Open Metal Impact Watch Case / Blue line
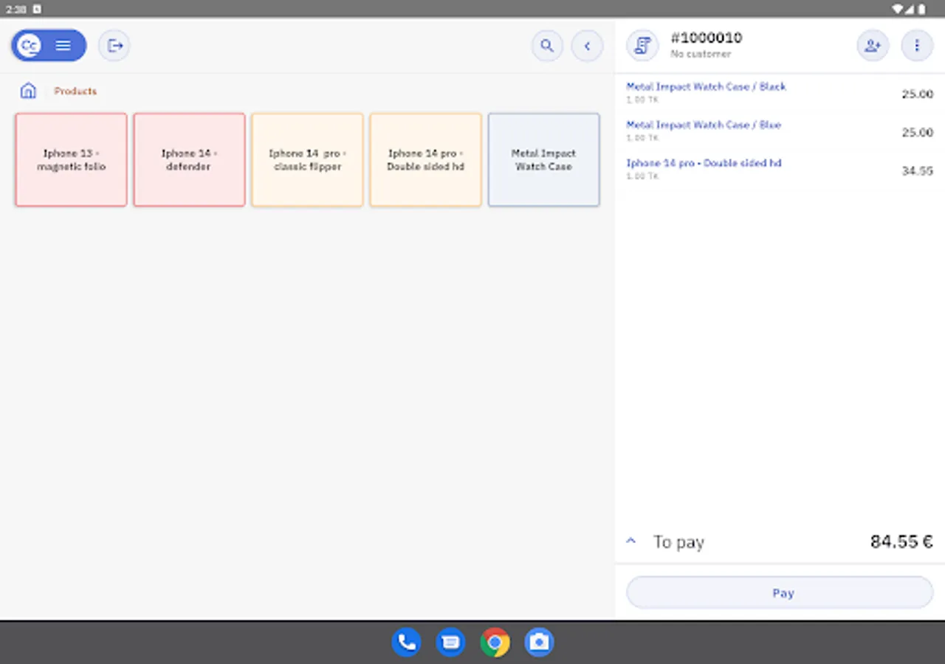945x664 pixels. pos(780,131)
